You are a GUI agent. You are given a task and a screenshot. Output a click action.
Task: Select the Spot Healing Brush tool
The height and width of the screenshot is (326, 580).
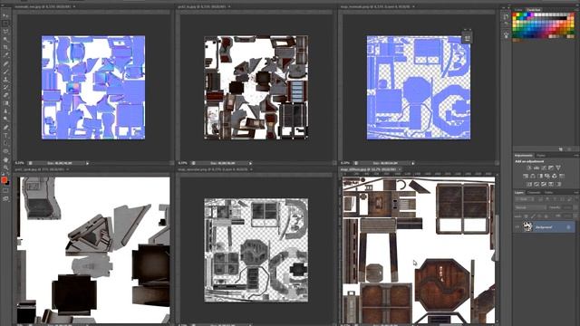point(5,63)
